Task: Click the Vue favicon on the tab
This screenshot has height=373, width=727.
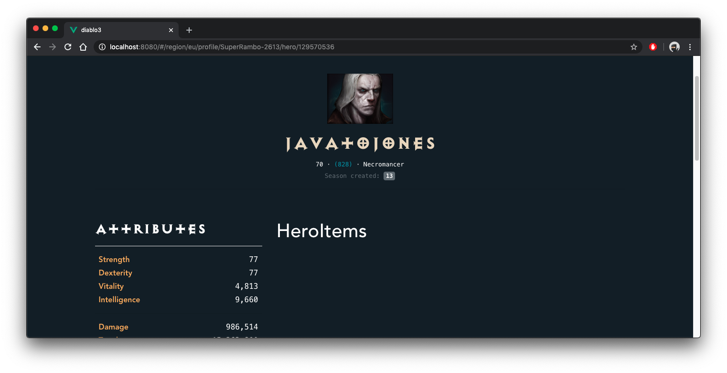Action: pyautogui.click(x=74, y=30)
